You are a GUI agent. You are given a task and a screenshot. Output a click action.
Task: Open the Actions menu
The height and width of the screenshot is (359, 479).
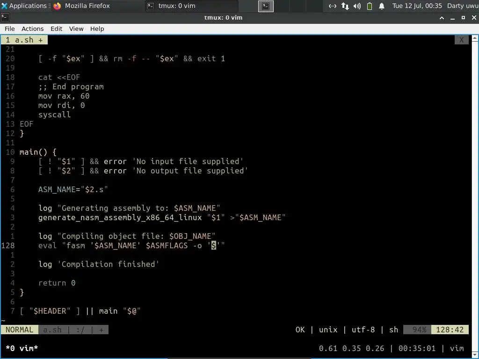tap(32, 29)
